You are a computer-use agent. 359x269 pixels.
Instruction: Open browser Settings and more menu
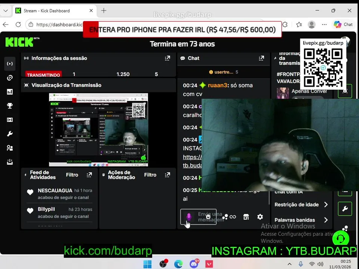point(324,25)
